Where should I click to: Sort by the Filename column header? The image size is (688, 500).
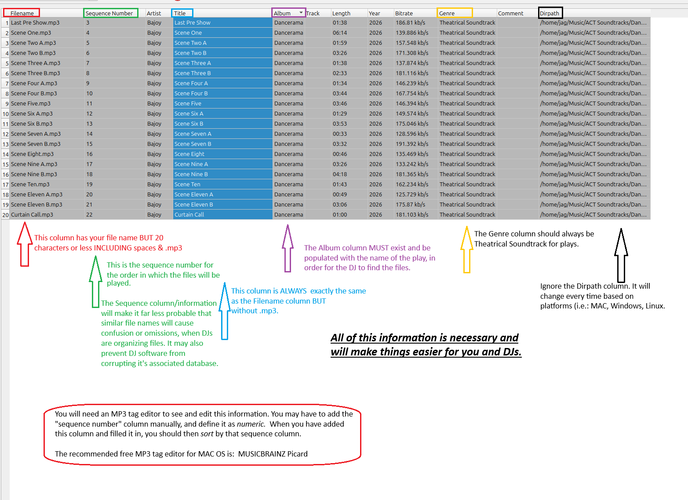(x=22, y=13)
